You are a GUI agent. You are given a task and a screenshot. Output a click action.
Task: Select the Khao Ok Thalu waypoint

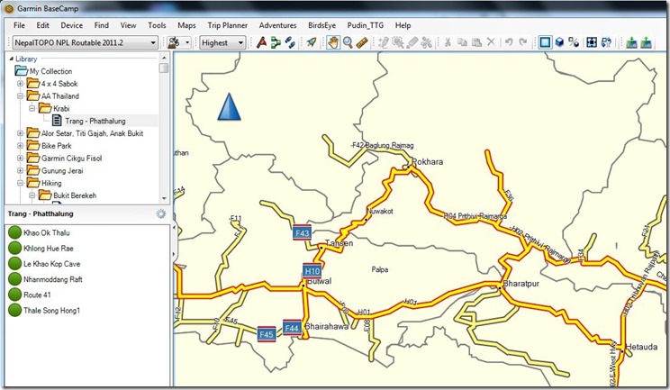click(x=47, y=232)
